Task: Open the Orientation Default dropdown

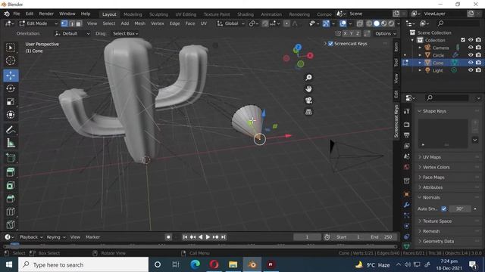Action: coord(72,33)
